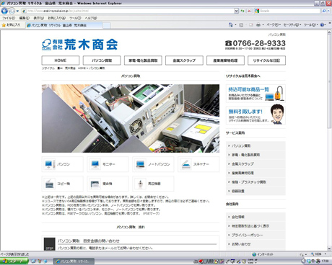Viewport: 332px width, 265px height.
Task: Open the blue Help question mark dropdown
Action: [323, 24]
